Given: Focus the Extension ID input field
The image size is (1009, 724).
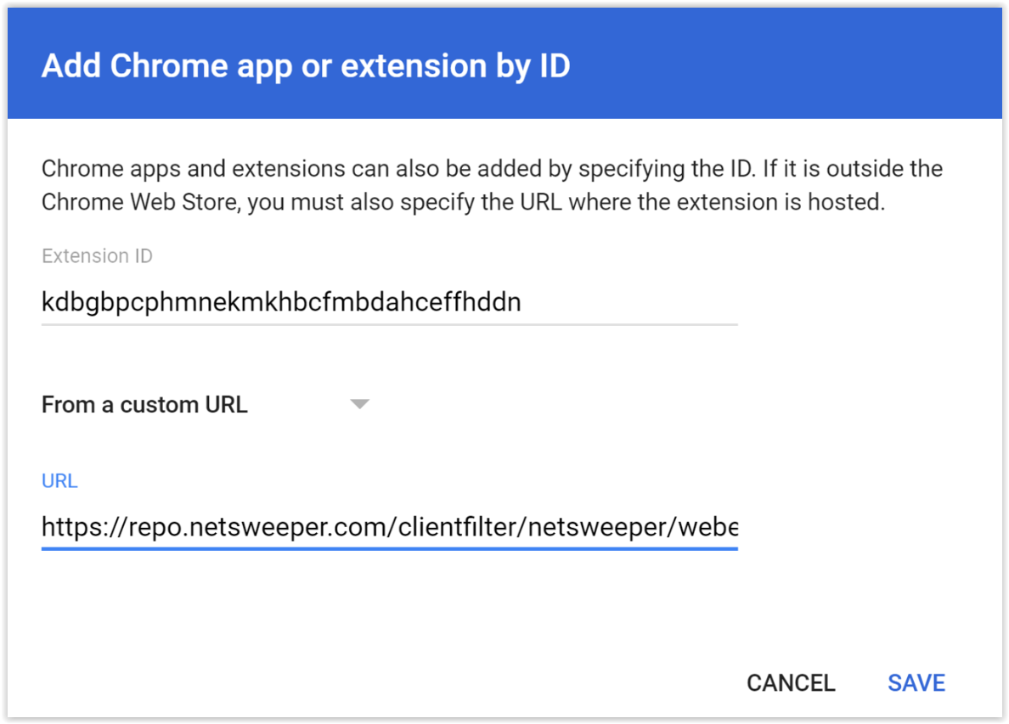Looking at the screenshot, I should [x=389, y=302].
